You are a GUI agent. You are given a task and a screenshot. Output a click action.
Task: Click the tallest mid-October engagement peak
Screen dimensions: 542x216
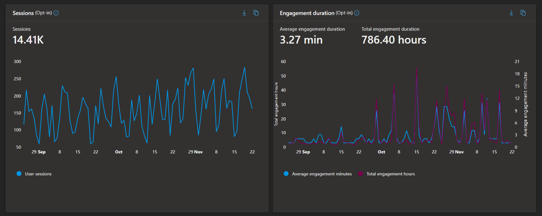click(416, 68)
